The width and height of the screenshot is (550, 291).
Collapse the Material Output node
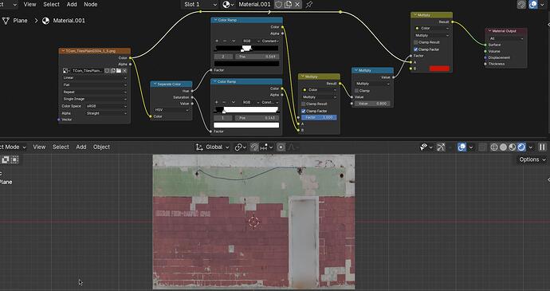489,31
